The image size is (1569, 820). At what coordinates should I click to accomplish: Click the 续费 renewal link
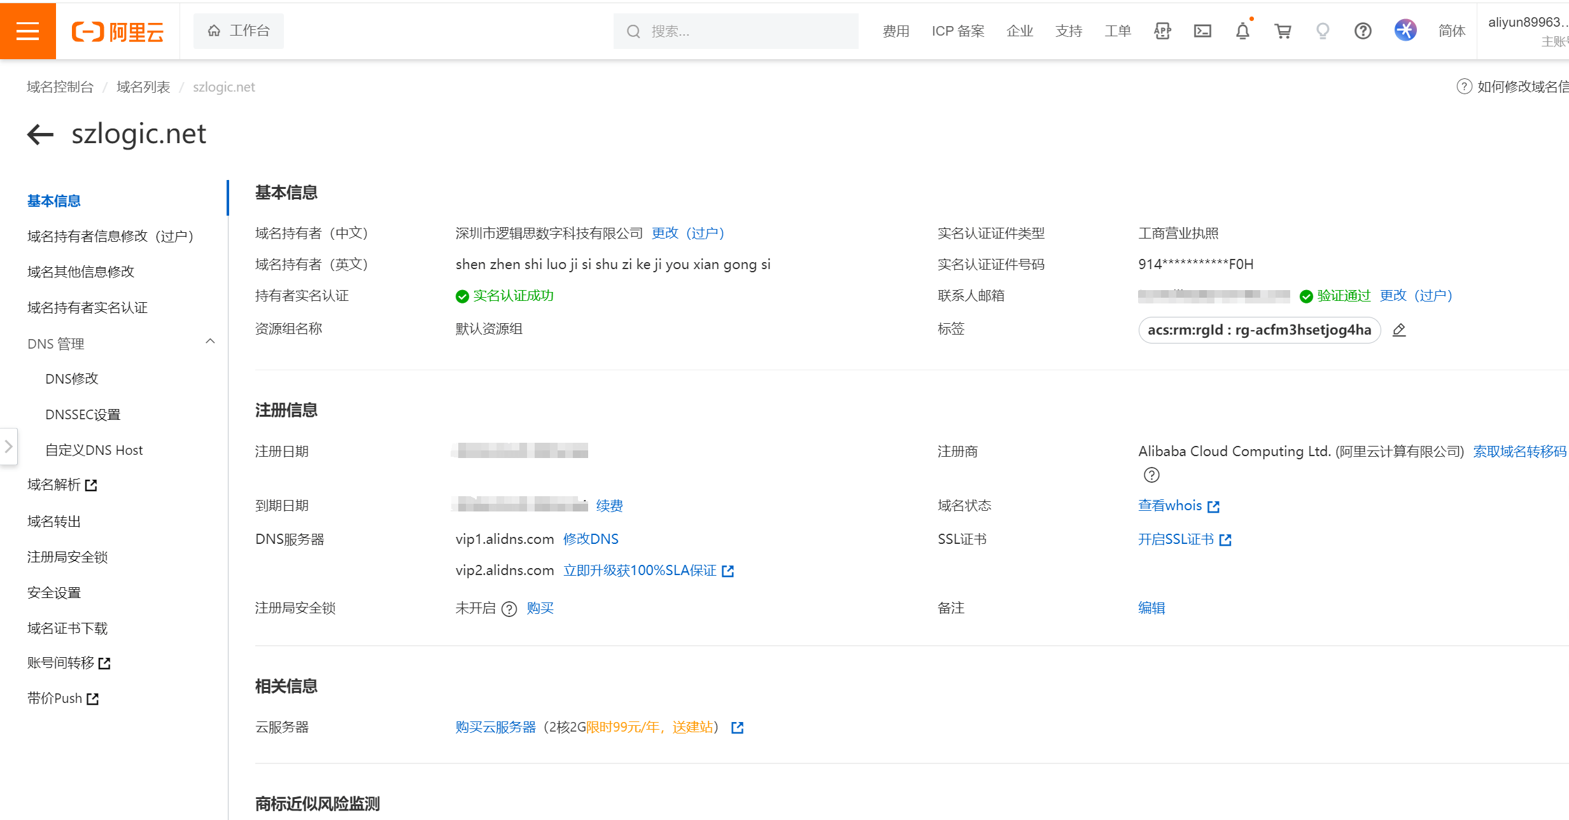pos(609,506)
